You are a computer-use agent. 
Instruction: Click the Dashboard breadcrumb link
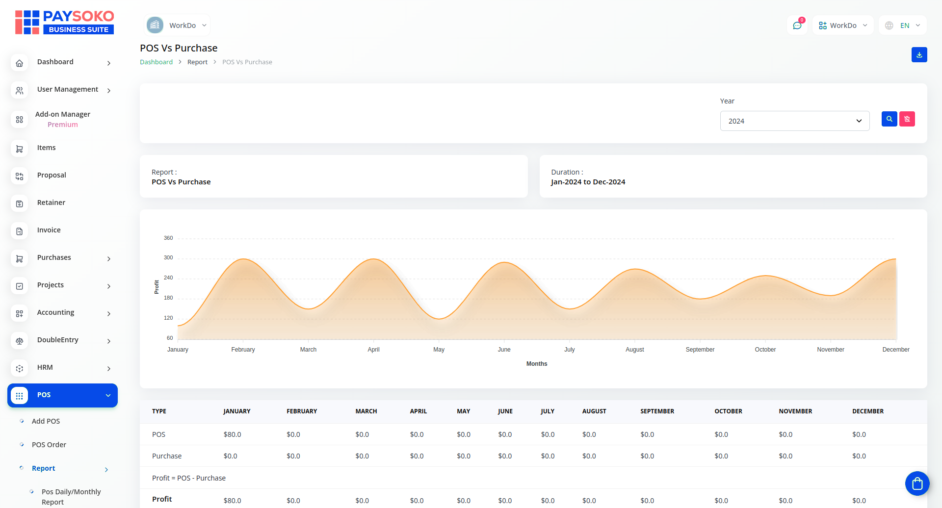pyautogui.click(x=156, y=62)
